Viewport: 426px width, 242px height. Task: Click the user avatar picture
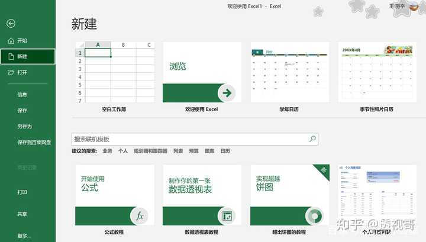pyautogui.click(x=414, y=6)
